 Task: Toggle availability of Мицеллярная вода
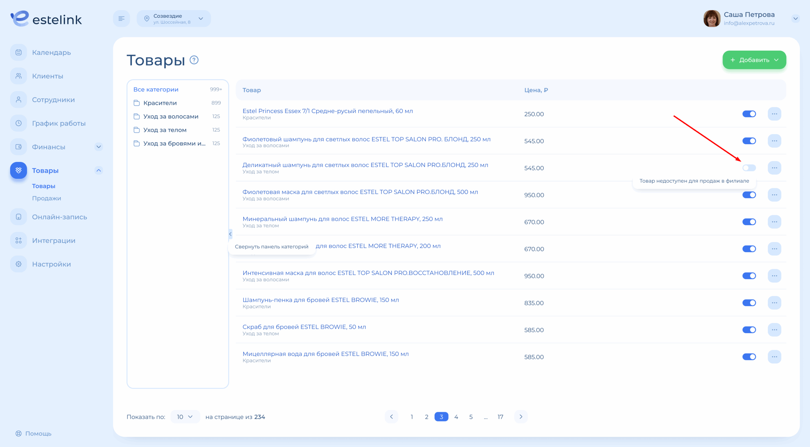(x=749, y=357)
